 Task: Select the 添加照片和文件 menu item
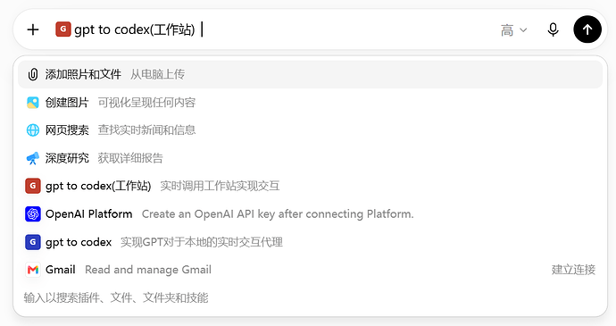tap(310, 74)
